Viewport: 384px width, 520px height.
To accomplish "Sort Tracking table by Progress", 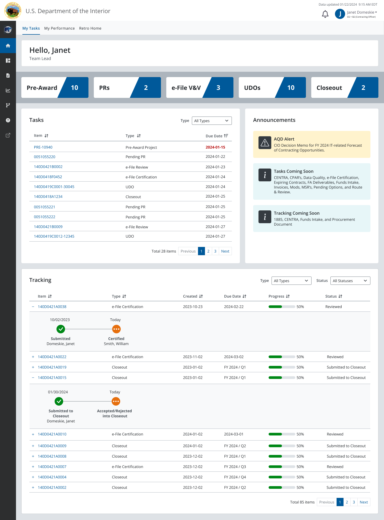I will [x=288, y=296].
